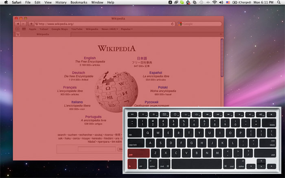Open the volume menu bar icon
The height and width of the screenshot is (178, 285).
tap(221, 2)
